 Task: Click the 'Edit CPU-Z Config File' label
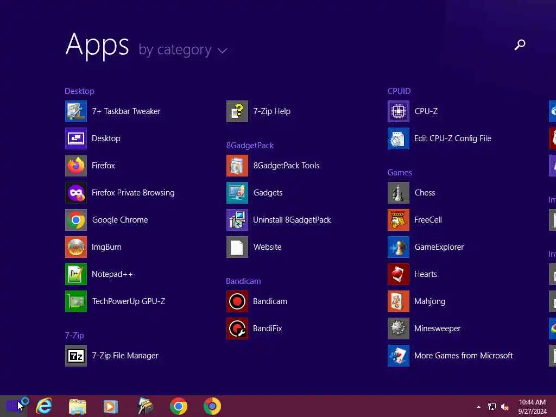pos(453,138)
